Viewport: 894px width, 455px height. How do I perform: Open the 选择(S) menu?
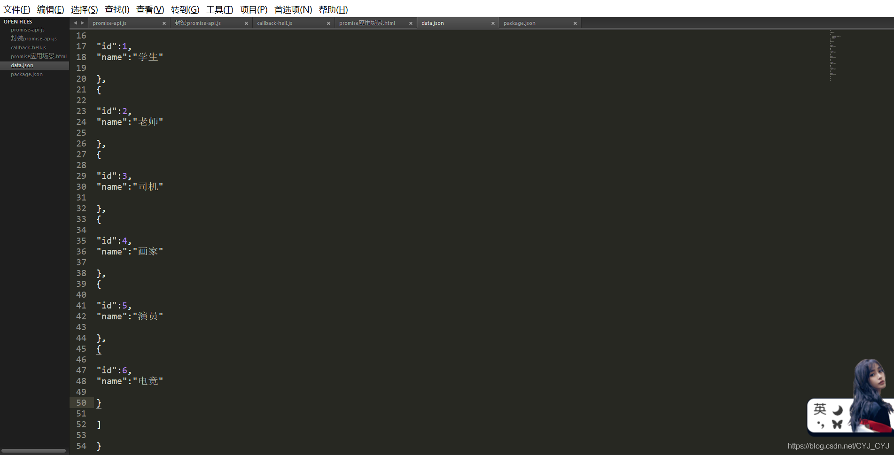tap(85, 9)
